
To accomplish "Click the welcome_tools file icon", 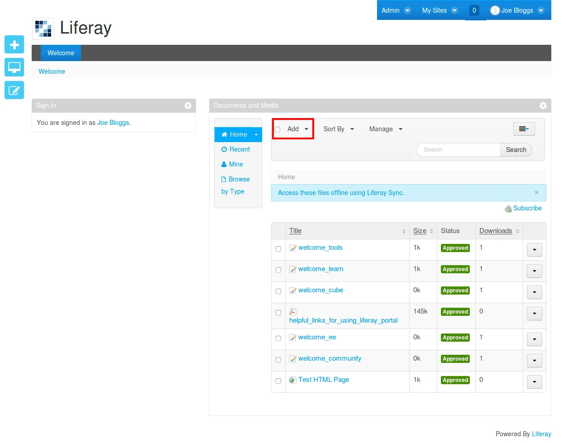I will (x=293, y=248).
